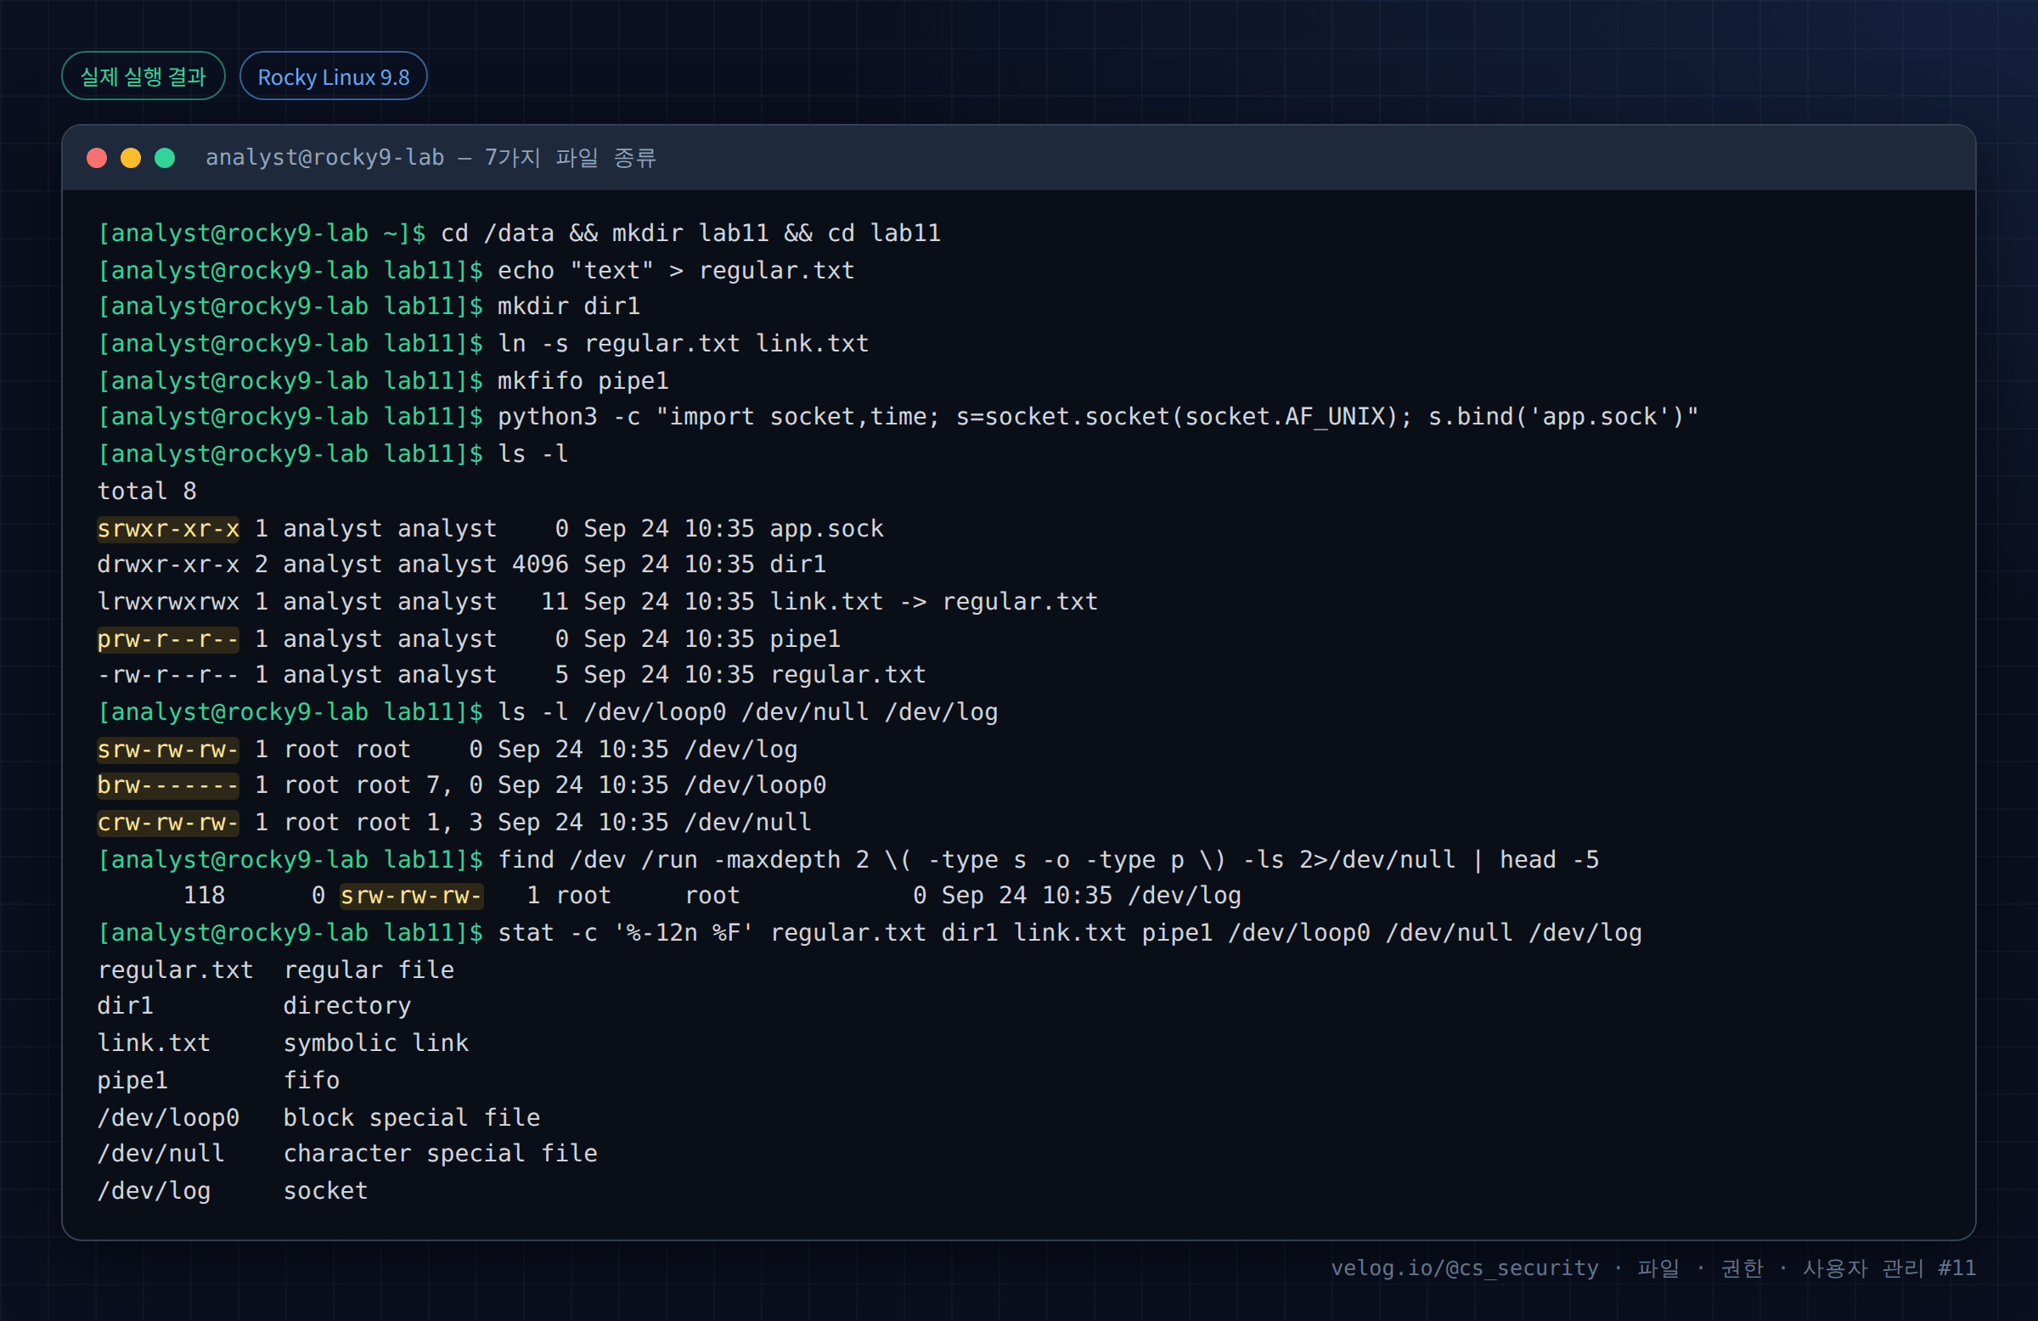Click the 'velog.io/@cs_security' footer text
The image size is (2038, 1321).
tap(1464, 1268)
